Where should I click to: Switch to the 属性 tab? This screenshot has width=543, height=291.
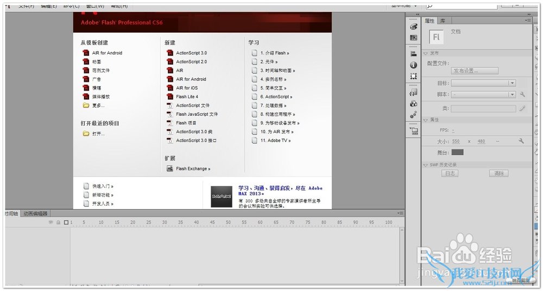point(430,21)
